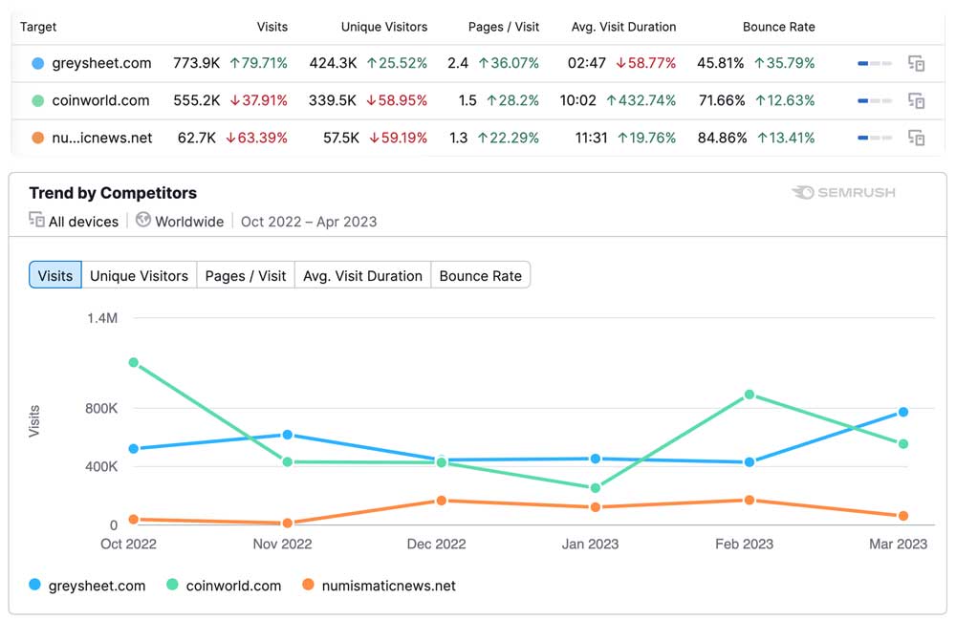Click the Dec 2022 axis label

(x=437, y=544)
